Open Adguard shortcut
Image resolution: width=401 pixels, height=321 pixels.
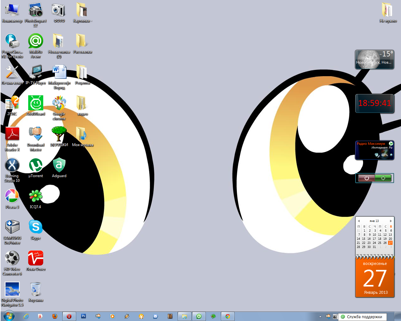click(x=59, y=168)
